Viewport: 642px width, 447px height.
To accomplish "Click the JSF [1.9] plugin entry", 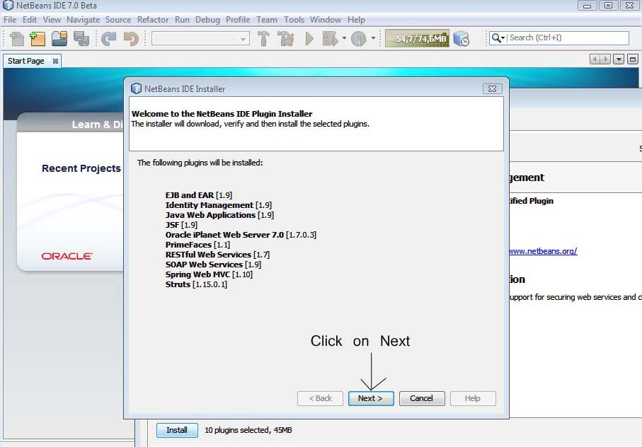I will pos(181,224).
